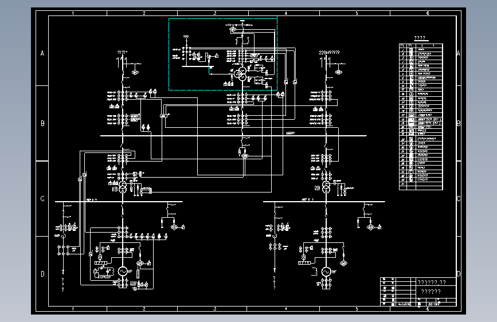Select the 1B transformer symbol
Viewport: 497px width, 322px height.
click(x=123, y=187)
